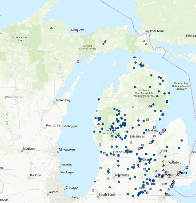Select the South Bend city label
Viewport: 196px width, 203px height.
pos(107,194)
